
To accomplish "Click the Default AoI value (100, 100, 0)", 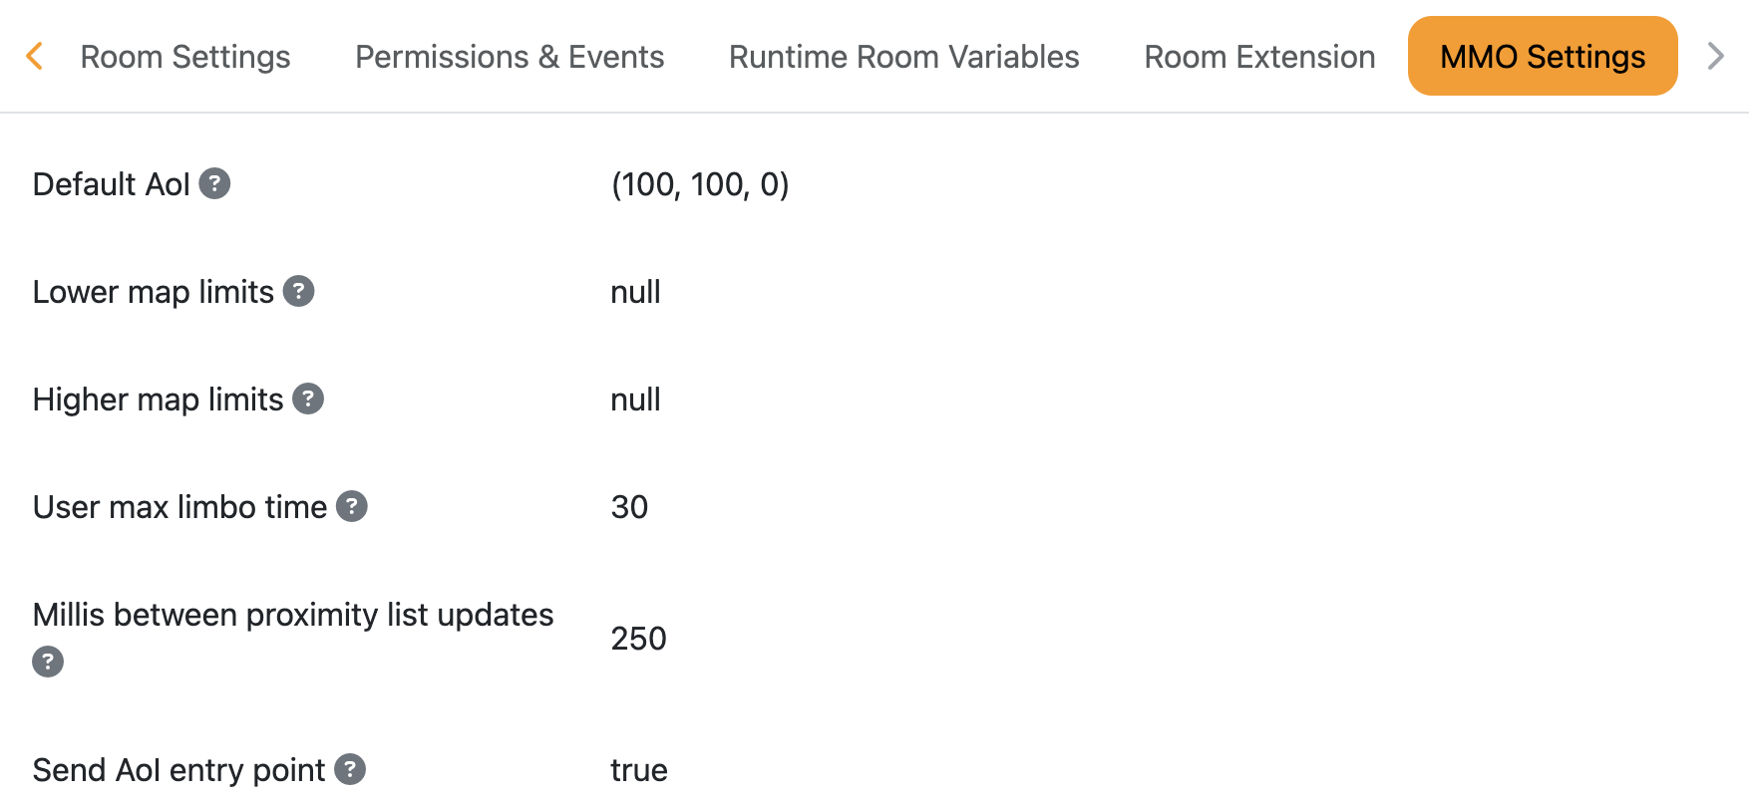I will point(700,184).
